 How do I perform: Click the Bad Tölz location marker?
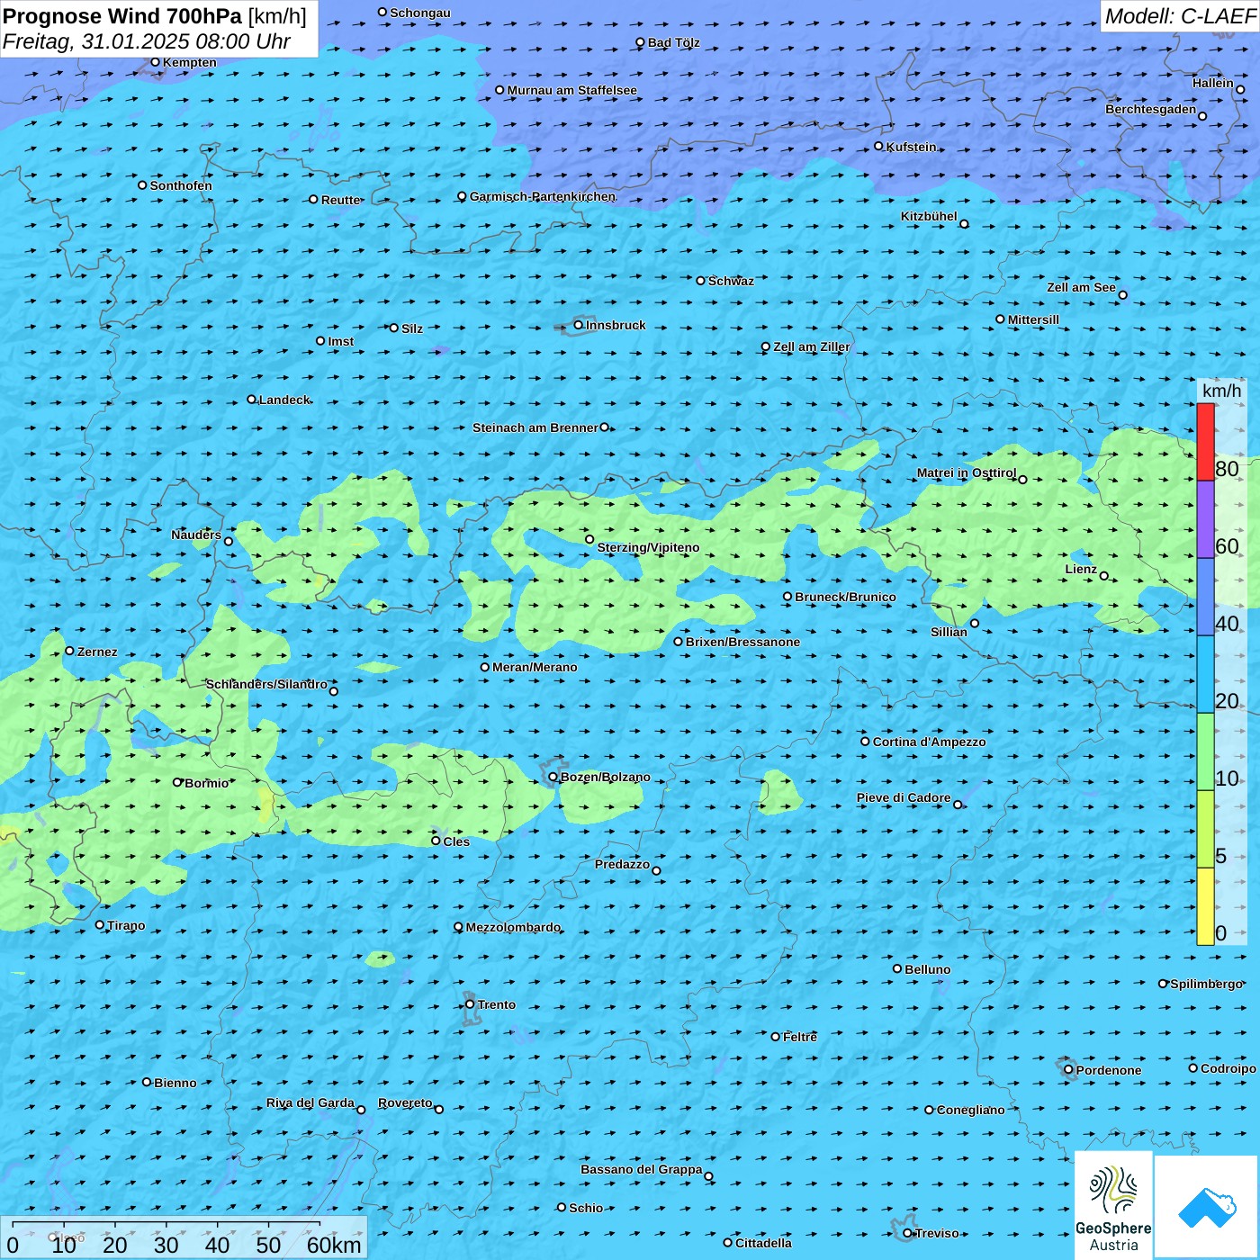(640, 42)
